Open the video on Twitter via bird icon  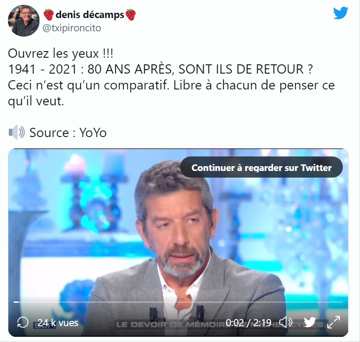(x=310, y=322)
